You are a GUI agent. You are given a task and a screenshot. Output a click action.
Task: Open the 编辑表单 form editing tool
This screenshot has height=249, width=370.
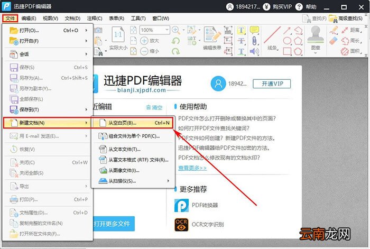pos(212,38)
